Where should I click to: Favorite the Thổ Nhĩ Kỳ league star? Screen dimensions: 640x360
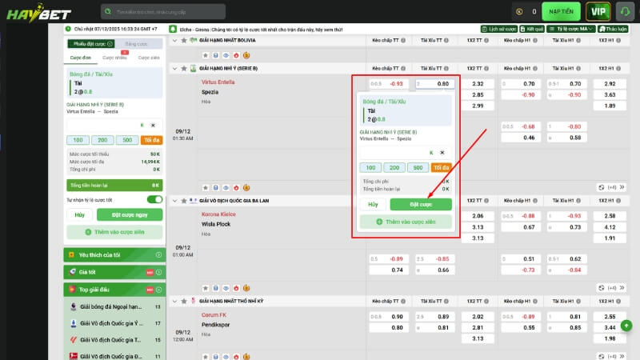[x=184, y=302]
